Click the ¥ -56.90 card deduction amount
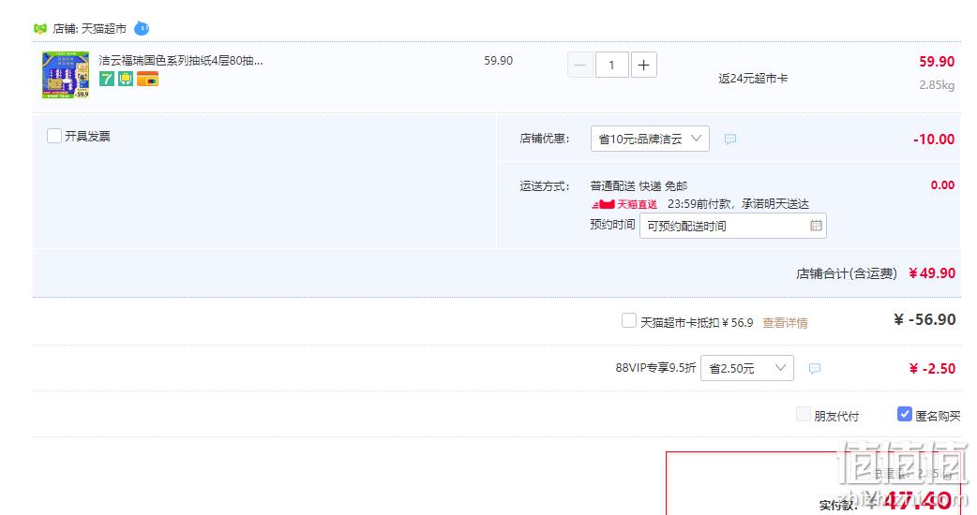Viewport: 977px width, 515px height. pos(924,319)
